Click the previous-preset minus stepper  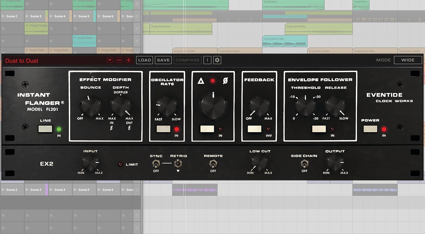119,60
